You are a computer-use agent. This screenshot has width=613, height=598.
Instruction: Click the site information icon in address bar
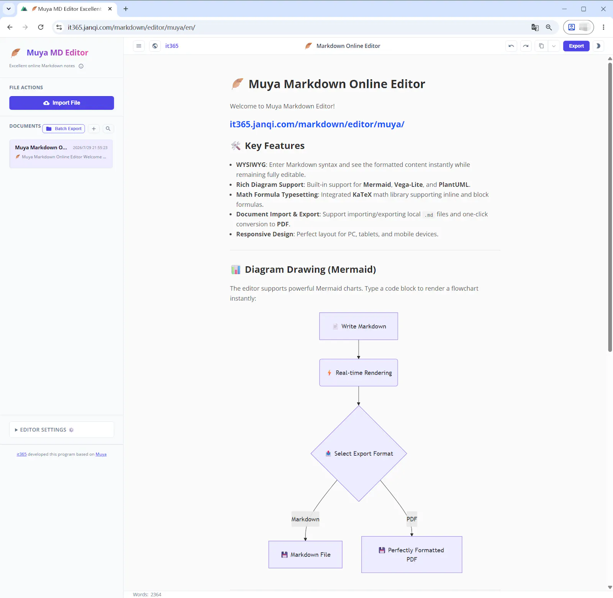[x=59, y=27]
